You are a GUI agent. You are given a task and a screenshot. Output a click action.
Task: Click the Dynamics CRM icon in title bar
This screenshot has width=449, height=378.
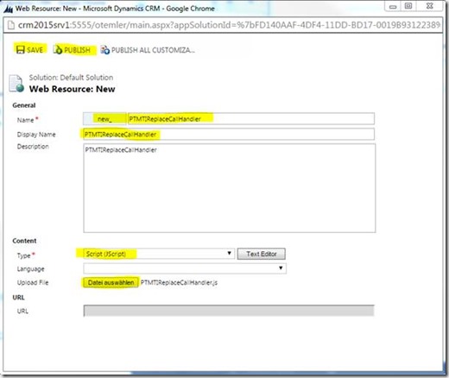click(8, 9)
